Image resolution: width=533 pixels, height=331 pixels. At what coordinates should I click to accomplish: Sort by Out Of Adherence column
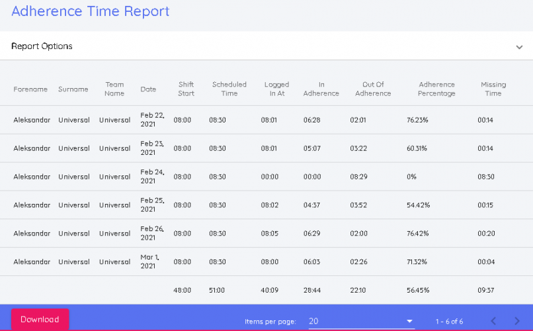point(373,89)
